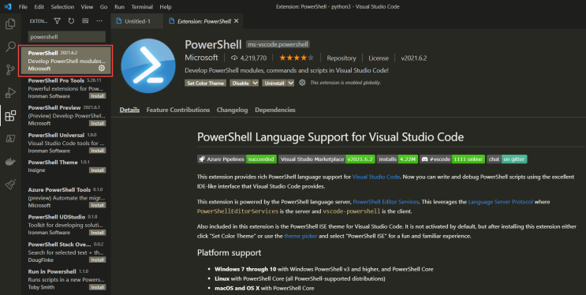
Task: Open the License link
Action: pyautogui.click(x=379, y=58)
